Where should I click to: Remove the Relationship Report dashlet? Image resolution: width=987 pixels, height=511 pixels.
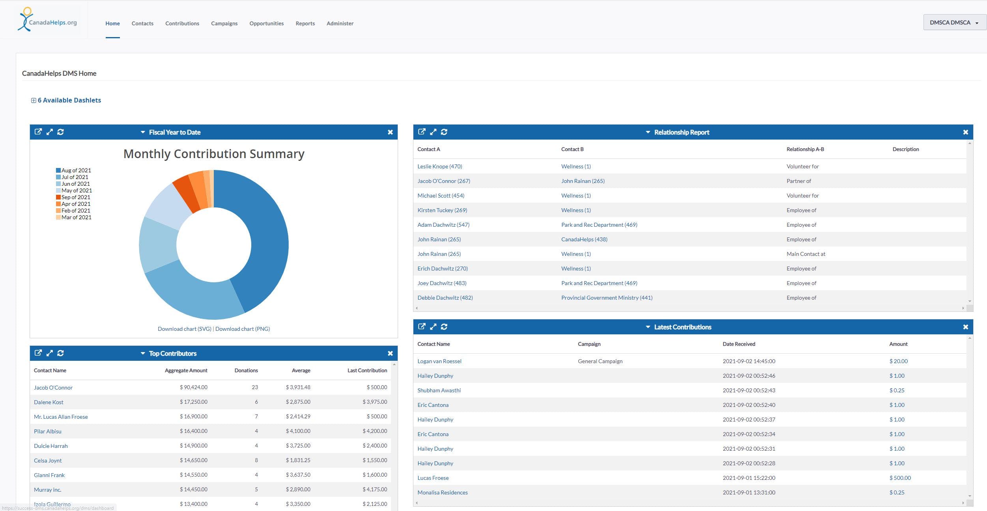(x=965, y=132)
